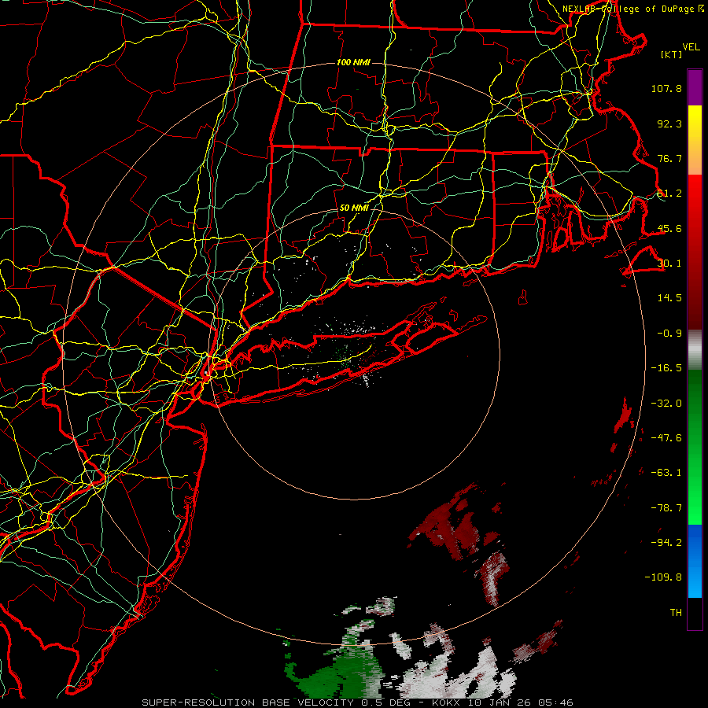Select the -78.7 scale value

pos(666,508)
